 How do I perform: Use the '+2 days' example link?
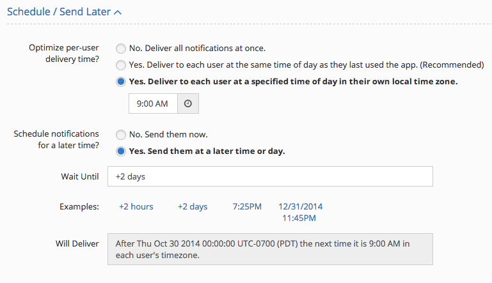coord(193,206)
